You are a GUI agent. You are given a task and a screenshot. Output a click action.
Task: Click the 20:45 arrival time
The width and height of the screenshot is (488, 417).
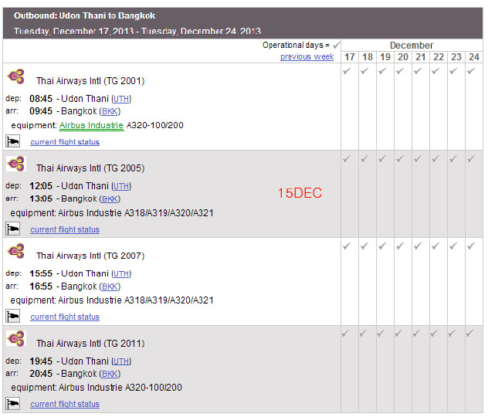click(x=41, y=374)
